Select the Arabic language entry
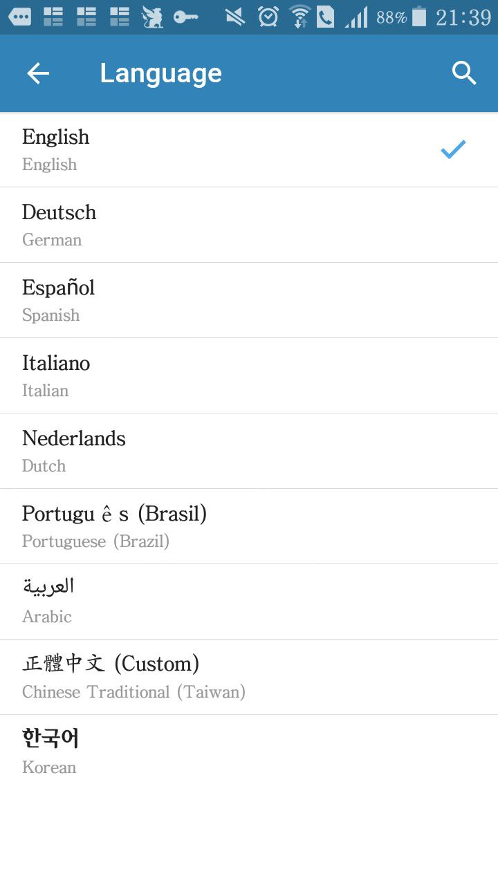The image size is (498, 885). tap(207, 602)
